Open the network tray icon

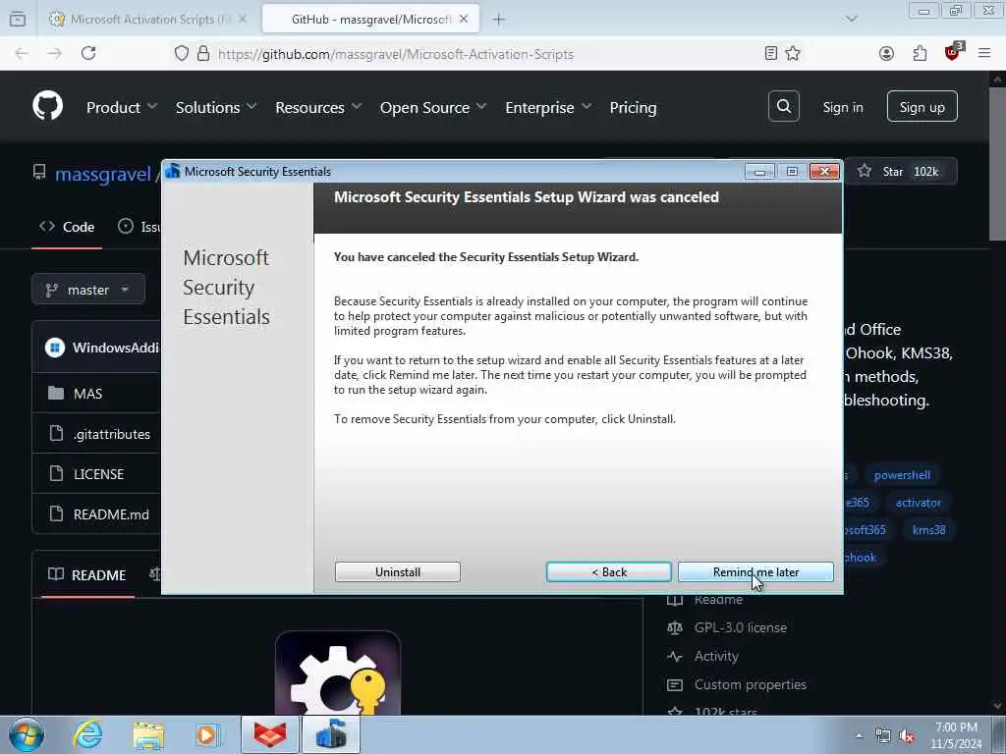pos(883,736)
